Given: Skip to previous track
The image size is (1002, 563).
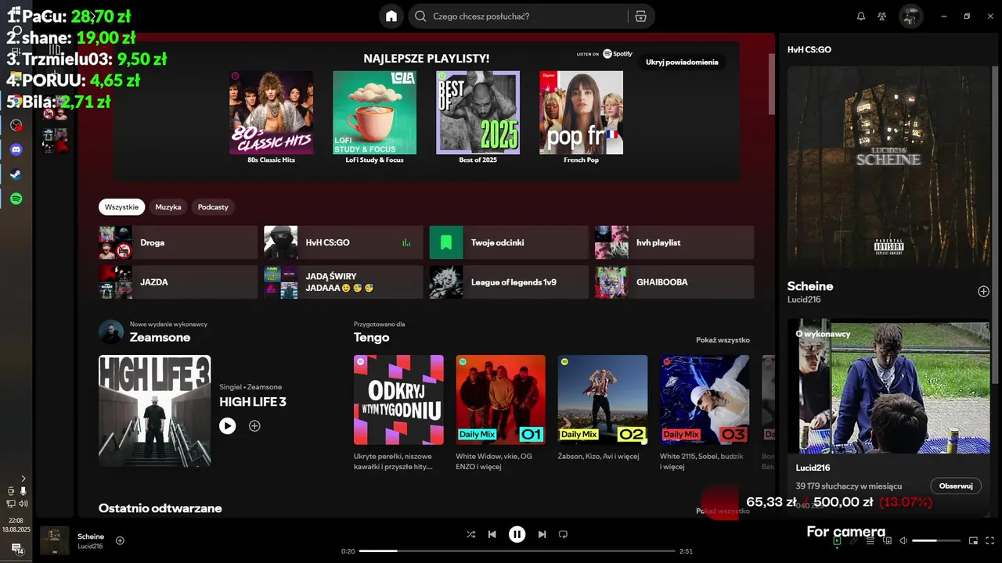Looking at the screenshot, I should [x=492, y=535].
